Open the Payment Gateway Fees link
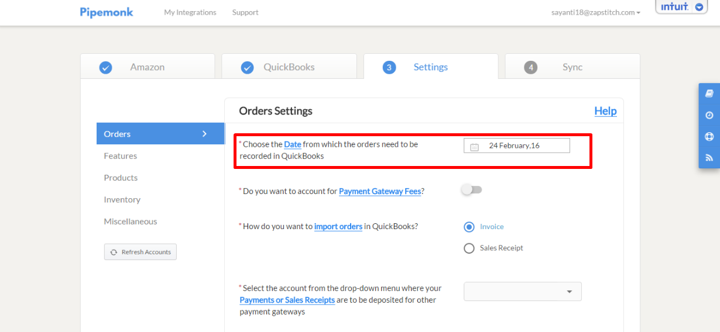Image resolution: width=720 pixels, height=332 pixels. pyautogui.click(x=380, y=191)
